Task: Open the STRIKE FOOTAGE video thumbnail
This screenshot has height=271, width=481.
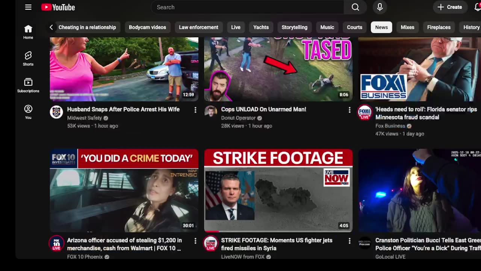Action: (278, 190)
